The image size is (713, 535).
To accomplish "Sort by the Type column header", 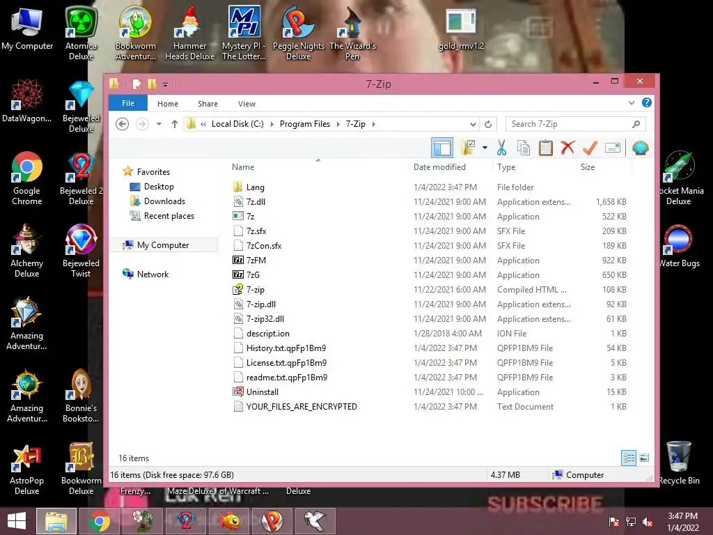I will point(506,167).
